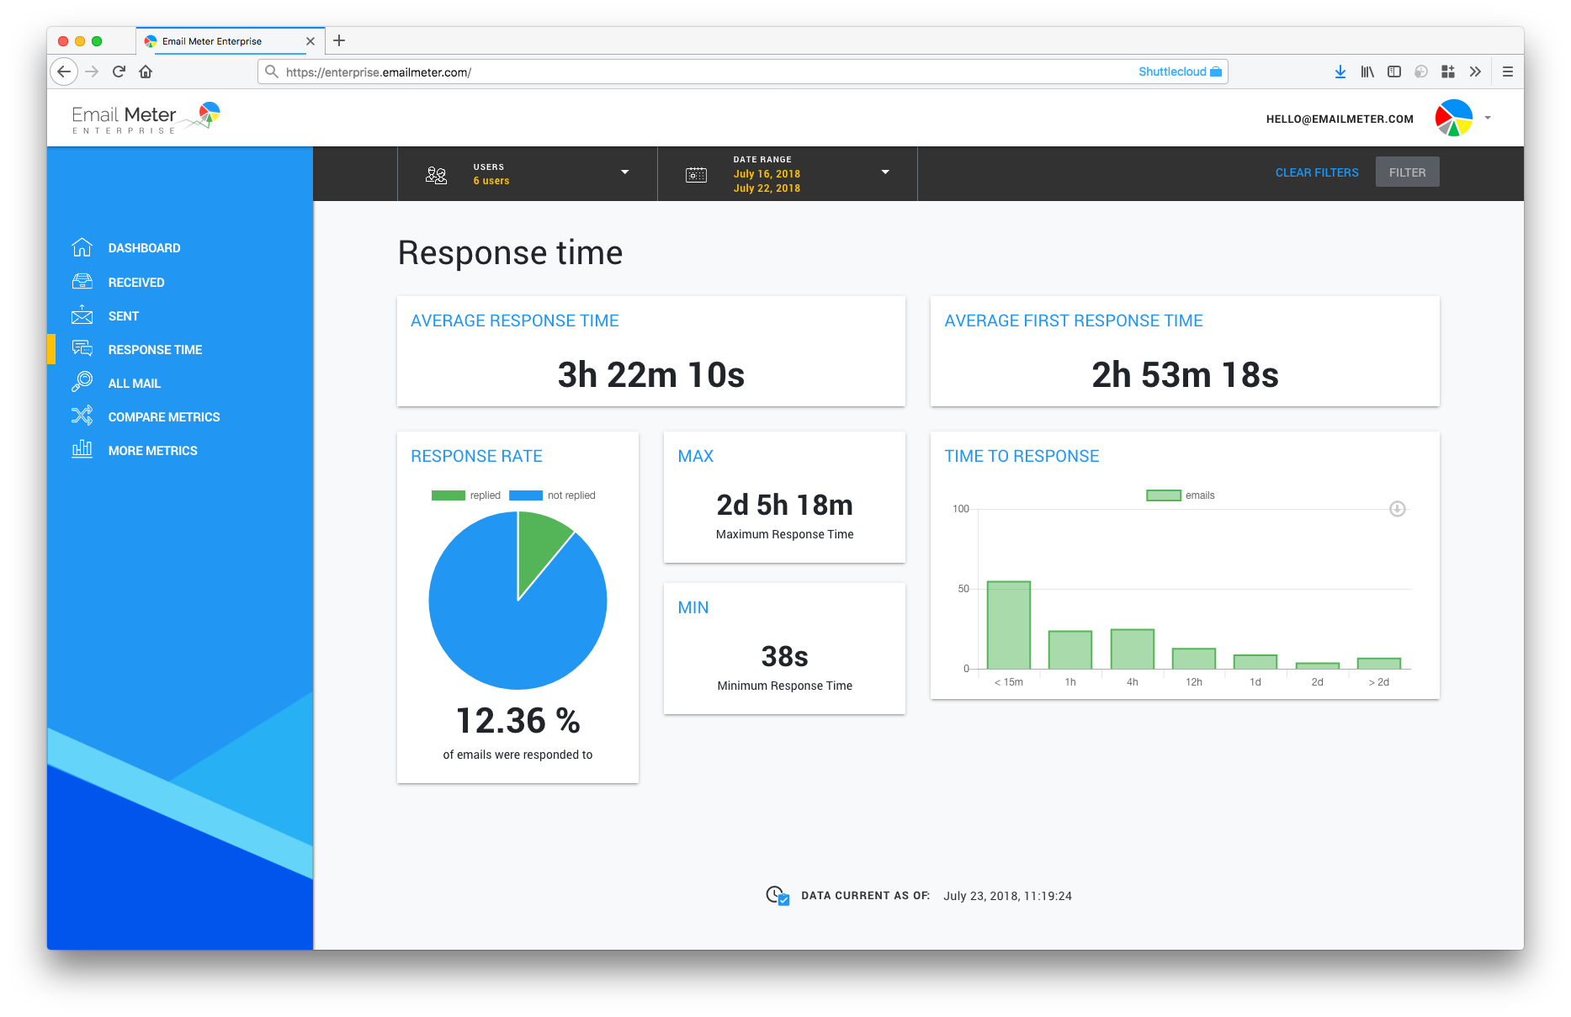Click the users icon in the filter bar
Screen dimensions: 1571x1017
coord(436,173)
